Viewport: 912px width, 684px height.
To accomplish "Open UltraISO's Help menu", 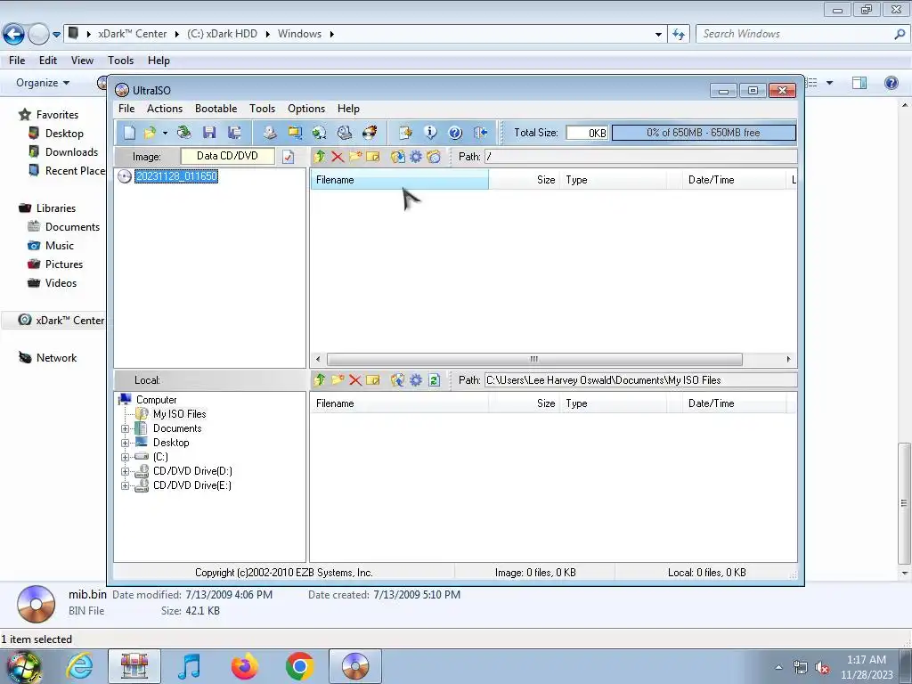I will (x=348, y=109).
